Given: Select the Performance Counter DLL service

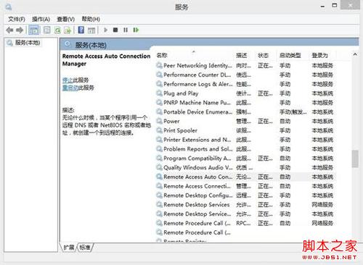Looking at the screenshot, I should 245,75.
